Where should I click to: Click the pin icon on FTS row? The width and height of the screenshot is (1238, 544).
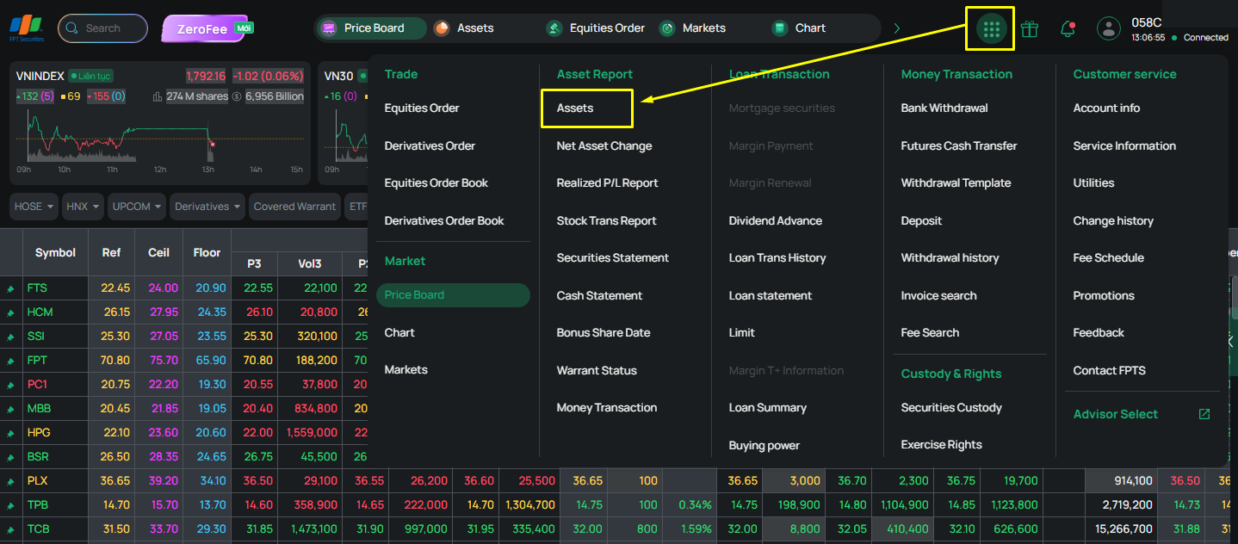point(11,288)
